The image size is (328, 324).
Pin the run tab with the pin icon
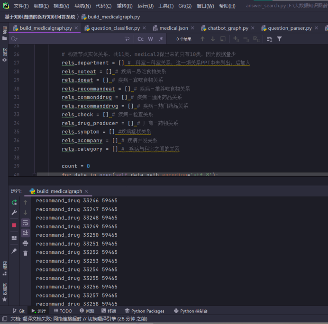[x=14, y=251]
